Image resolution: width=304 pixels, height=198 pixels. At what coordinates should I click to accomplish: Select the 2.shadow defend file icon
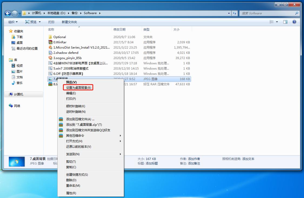tap(50, 53)
